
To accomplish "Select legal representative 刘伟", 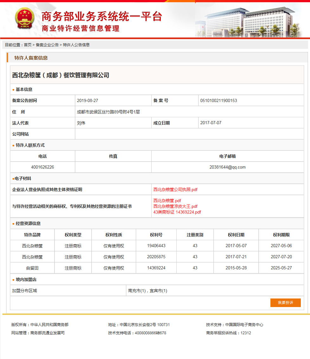I will coord(81,123).
